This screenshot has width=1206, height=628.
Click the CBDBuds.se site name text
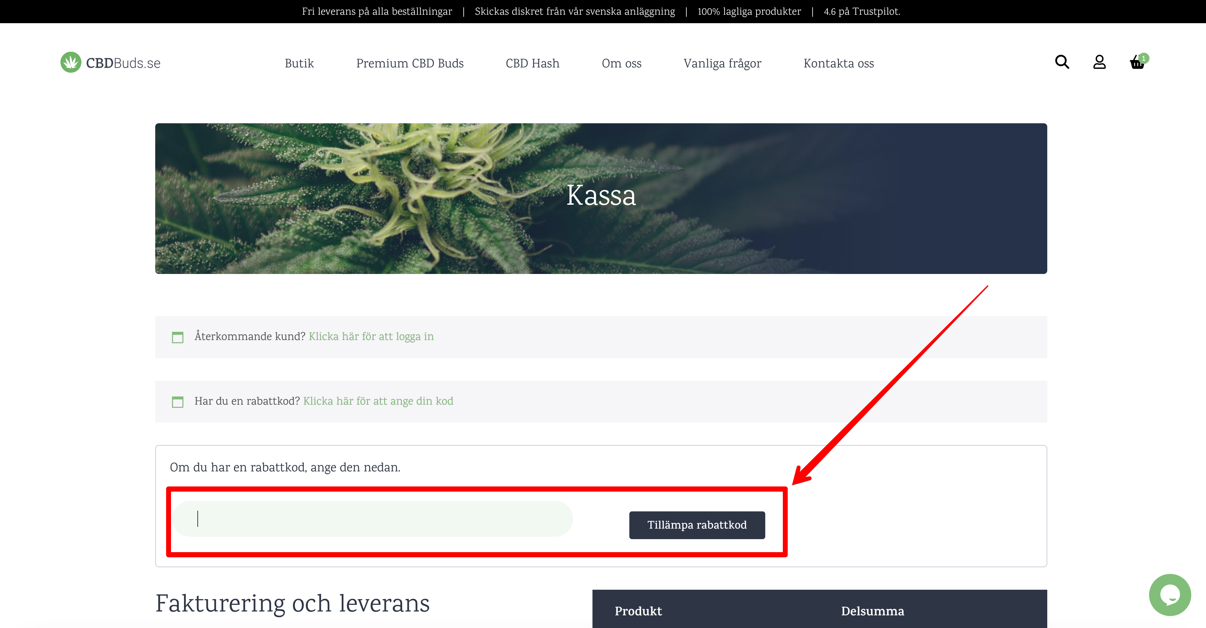coord(123,63)
